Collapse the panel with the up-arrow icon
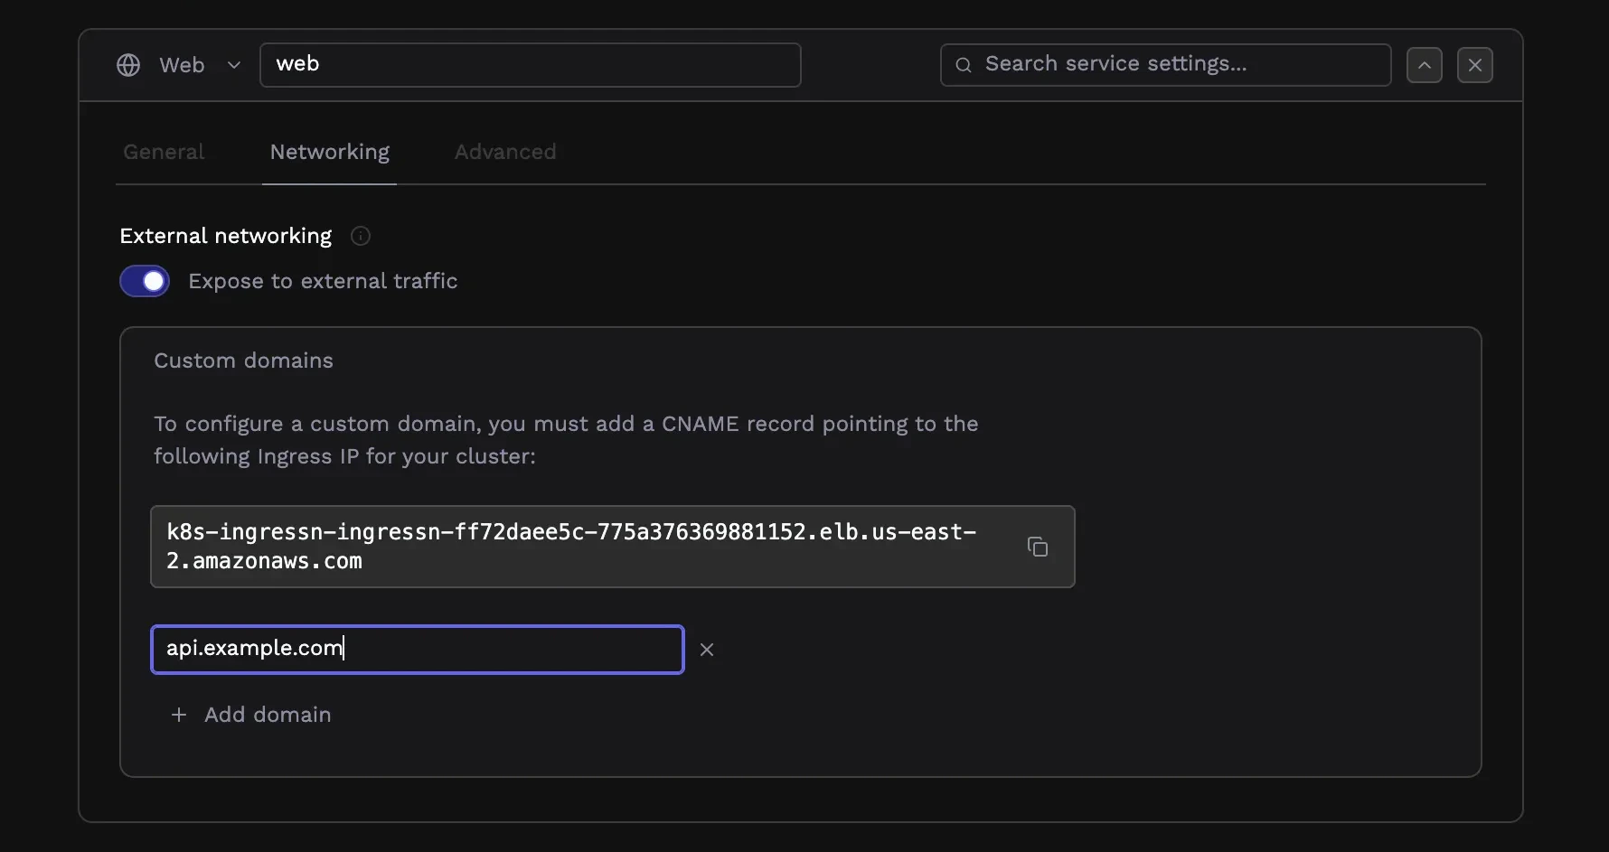Viewport: 1609px width, 852px height. pos(1424,64)
